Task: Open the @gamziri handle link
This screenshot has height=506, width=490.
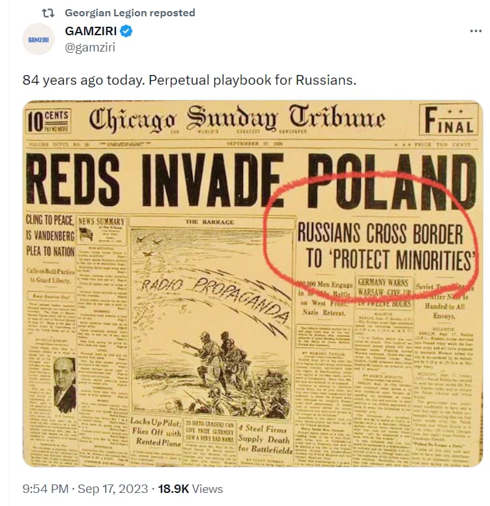Action: (90, 48)
